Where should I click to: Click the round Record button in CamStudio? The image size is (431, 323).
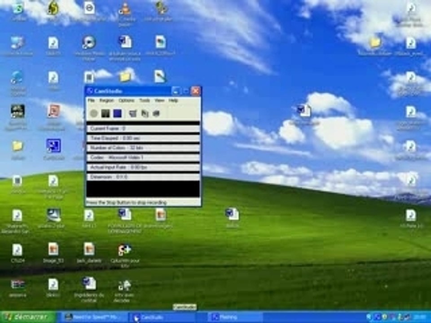(94, 113)
